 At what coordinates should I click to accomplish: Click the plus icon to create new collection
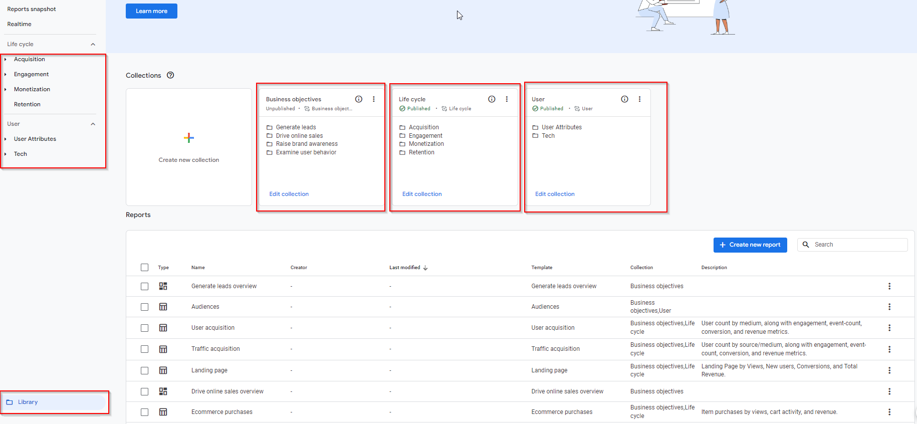[189, 138]
